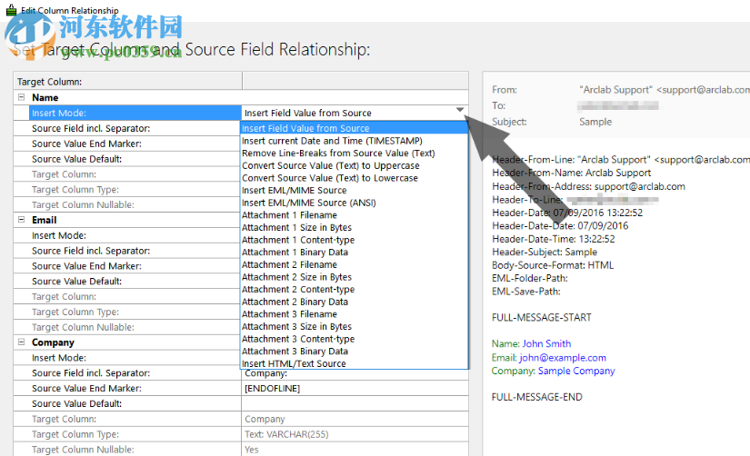Click 'Sample Company' in the preview
This screenshot has height=456, width=750.
[x=576, y=371]
